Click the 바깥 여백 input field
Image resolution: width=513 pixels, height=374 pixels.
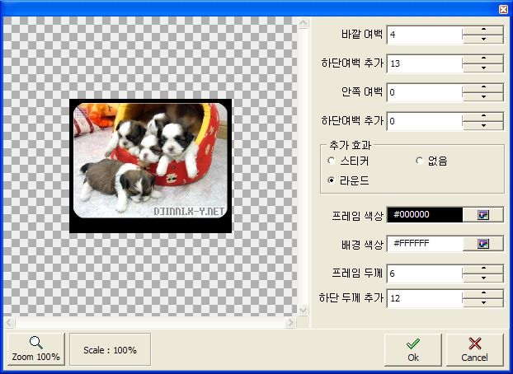425,35
